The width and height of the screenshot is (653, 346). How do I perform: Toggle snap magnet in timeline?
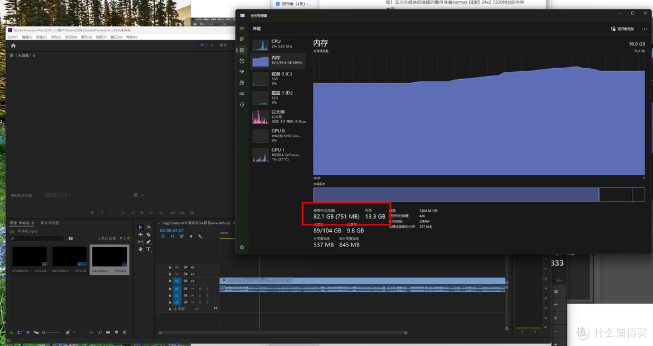(x=172, y=236)
